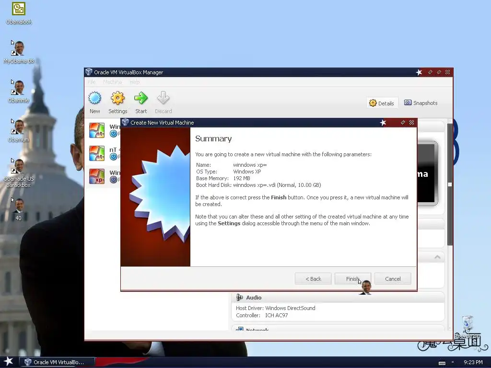Click the < Back button in the wizard

[313, 278]
